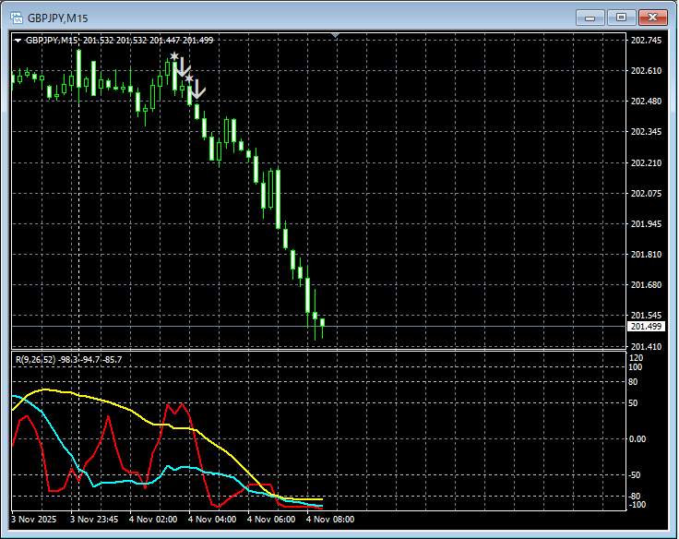
Task: Select the red indicator line
Action: point(109,417)
